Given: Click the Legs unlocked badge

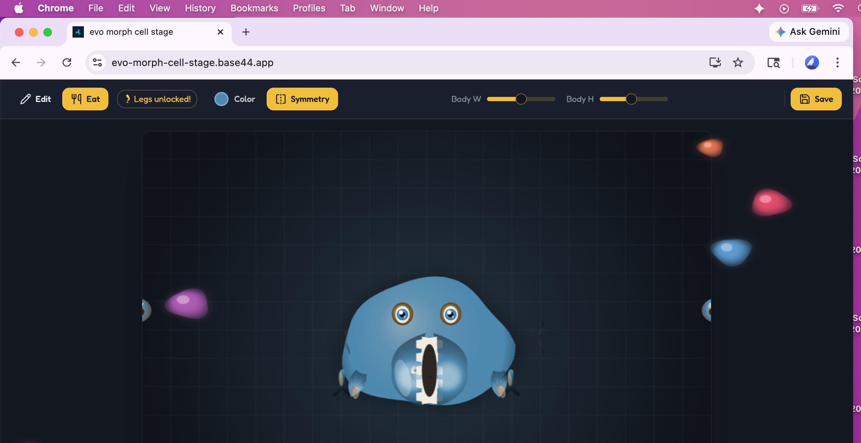Looking at the screenshot, I should click(x=157, y=99).
